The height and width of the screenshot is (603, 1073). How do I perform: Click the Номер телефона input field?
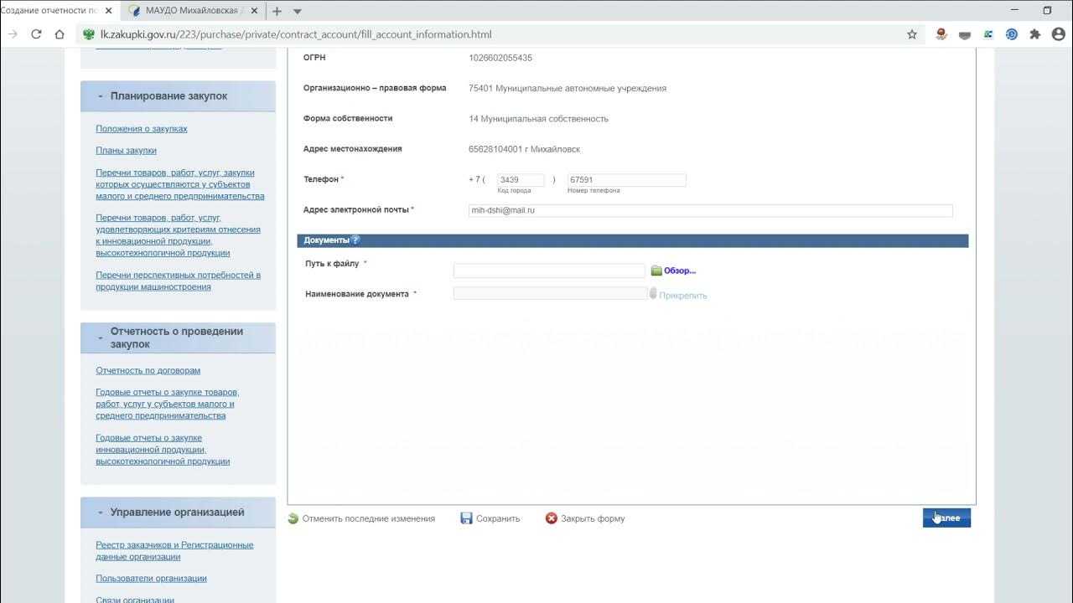627,180
